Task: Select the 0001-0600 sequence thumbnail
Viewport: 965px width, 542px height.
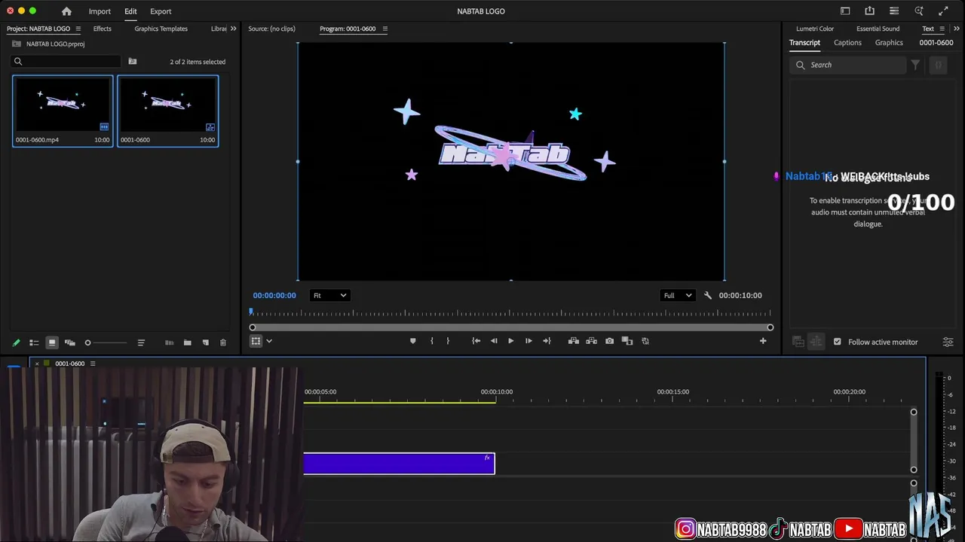Action: [x=167, y=105]
